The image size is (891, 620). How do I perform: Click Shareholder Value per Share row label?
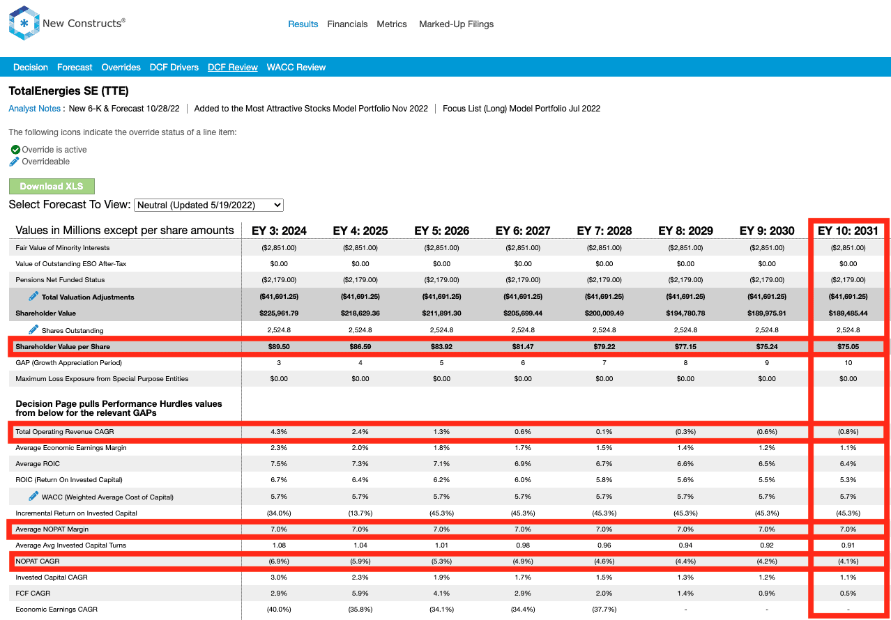click(63, 346)
